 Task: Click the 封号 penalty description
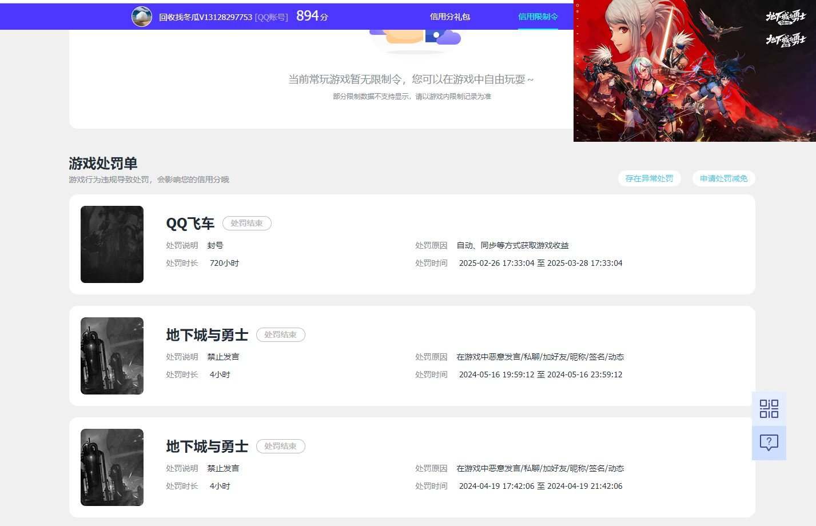point(215,245)
